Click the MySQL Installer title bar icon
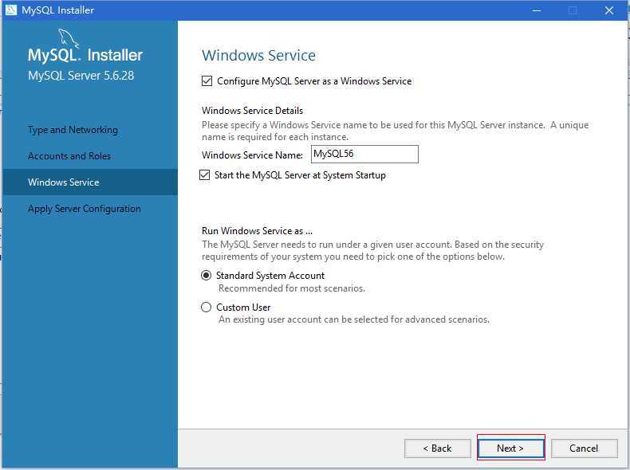630x470 pixels. tap(11, 10)
